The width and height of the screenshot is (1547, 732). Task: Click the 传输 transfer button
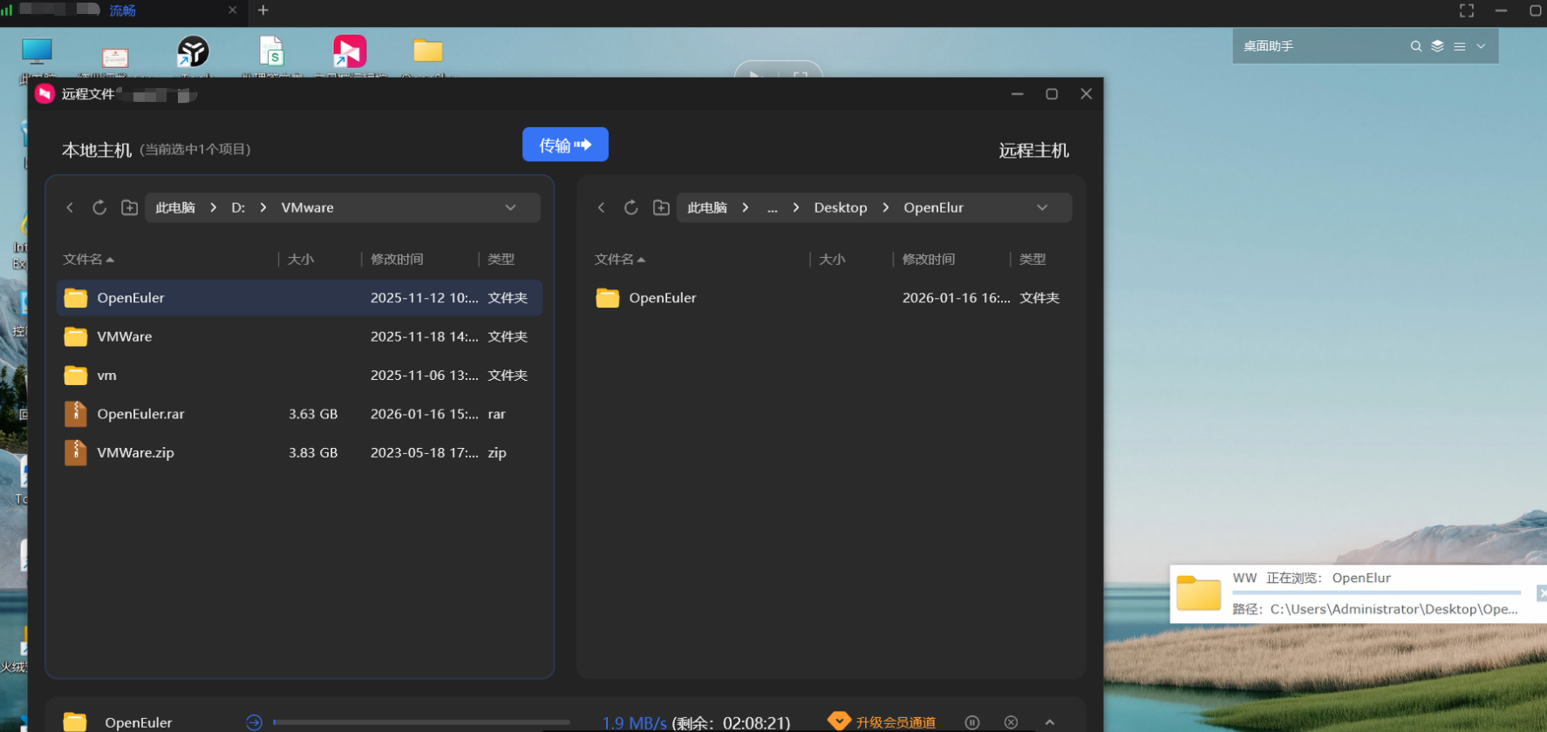tap(565, 145)
